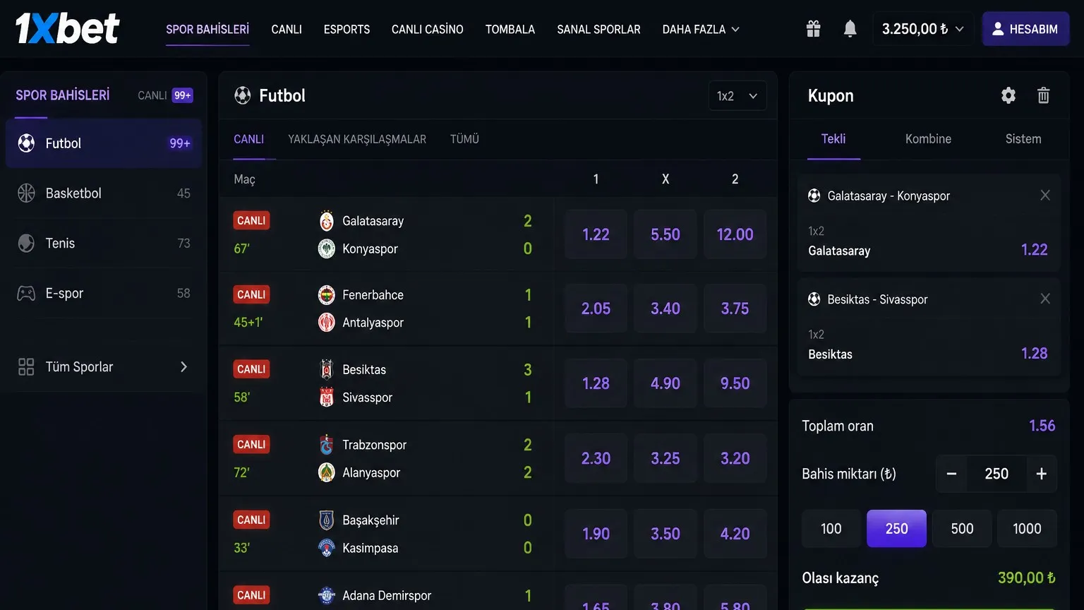Open ESPORTS in top navigation
The image size is (1084, 610).
(x=347, y=29)
